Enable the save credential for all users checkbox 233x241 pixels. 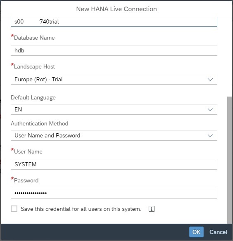[14, 209]
